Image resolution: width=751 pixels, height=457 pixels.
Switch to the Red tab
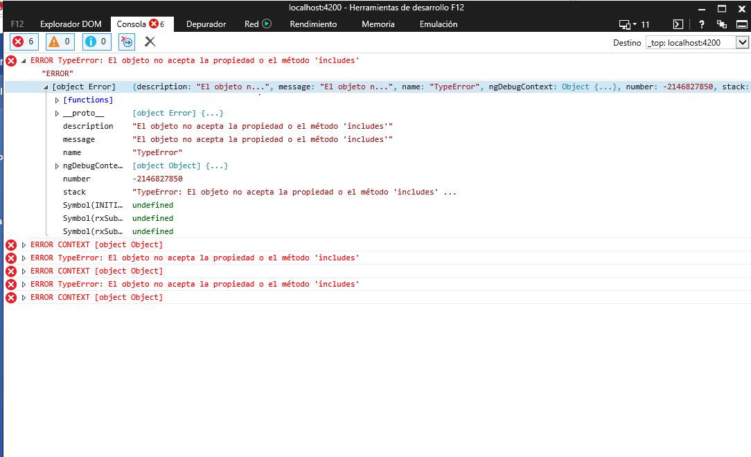click(251, 24)
